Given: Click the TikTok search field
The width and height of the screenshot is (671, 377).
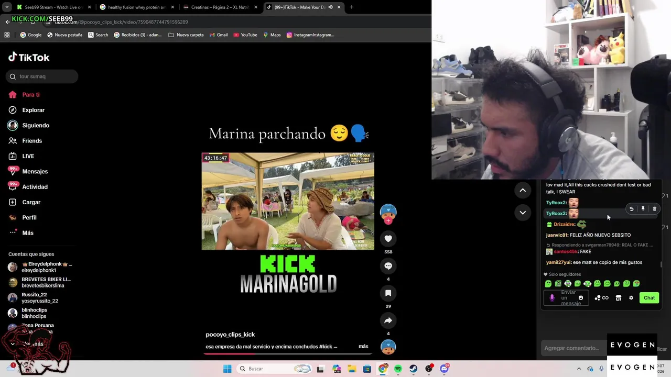Looking at the screenshot, I should click(42, 76).
